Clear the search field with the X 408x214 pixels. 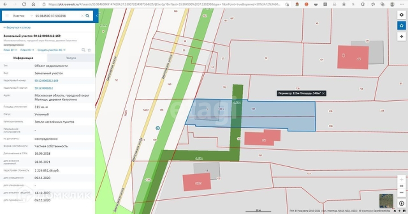click(x=82, y=16)
